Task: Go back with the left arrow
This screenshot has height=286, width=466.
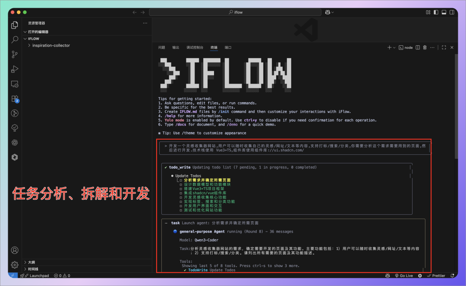Action: pos(135,12)
